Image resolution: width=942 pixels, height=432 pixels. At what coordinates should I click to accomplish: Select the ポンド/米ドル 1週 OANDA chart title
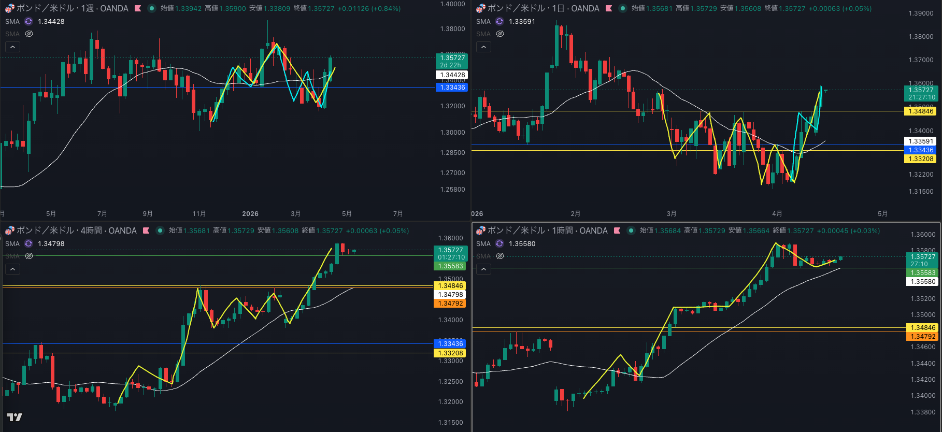point(72,8)
